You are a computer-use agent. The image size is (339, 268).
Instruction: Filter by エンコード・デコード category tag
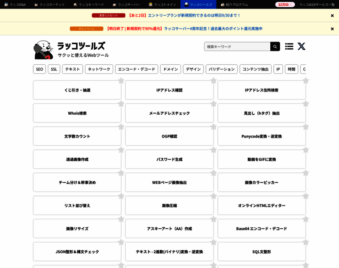(x=136, y=69)
